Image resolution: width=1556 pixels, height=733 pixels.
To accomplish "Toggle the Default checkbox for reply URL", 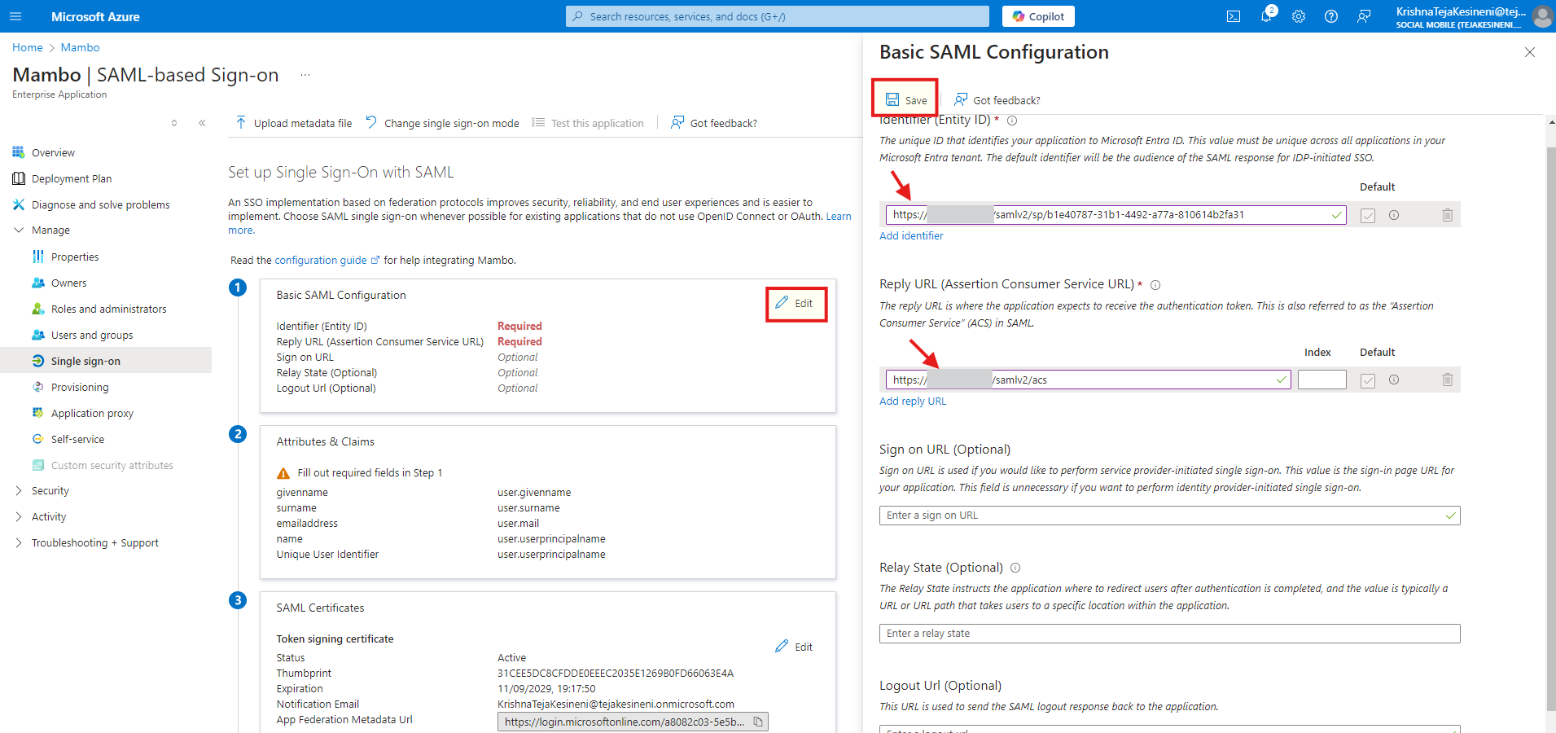I will click(x=1368, y=380).
